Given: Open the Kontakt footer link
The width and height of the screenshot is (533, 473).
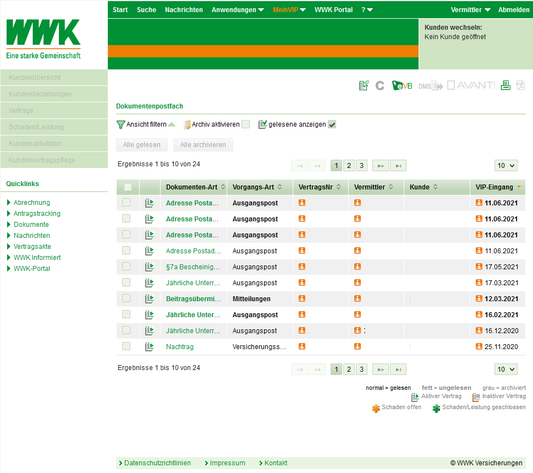Looking at the screenshot, I should click(276, 463).
